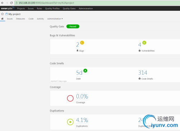Open global Issues in top navigation
This screenshot has height=131, width=180.
click(x=31, y=9)
